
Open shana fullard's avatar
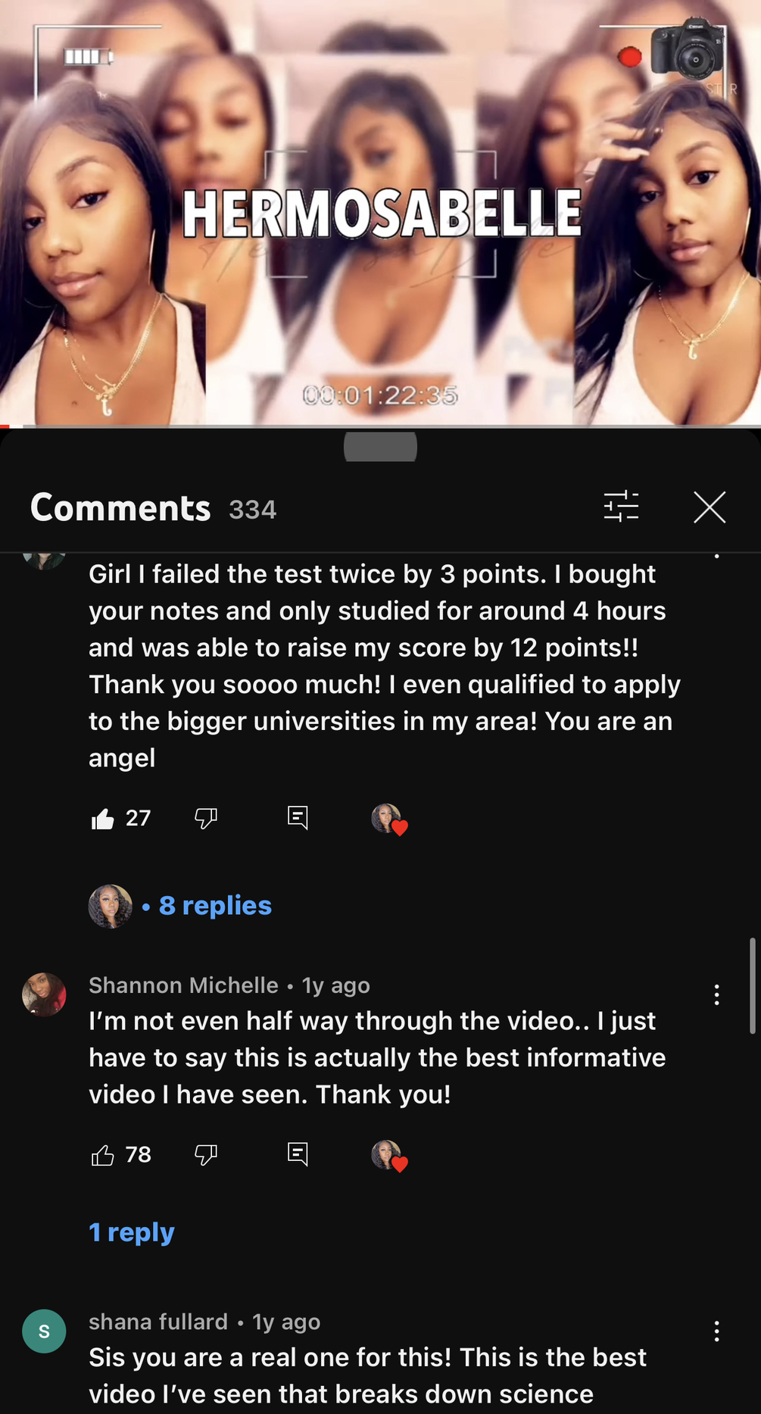(44, 1331)
